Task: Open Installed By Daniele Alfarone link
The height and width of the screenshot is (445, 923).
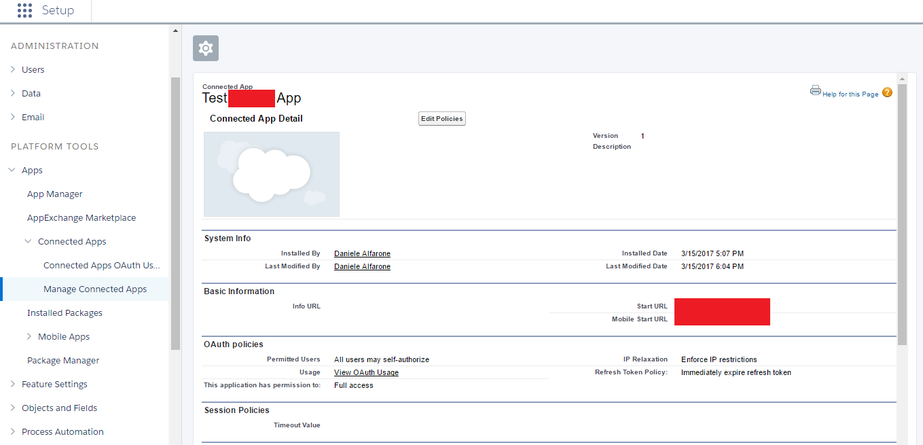Action: pyautogui.click(x=362, y=253)
